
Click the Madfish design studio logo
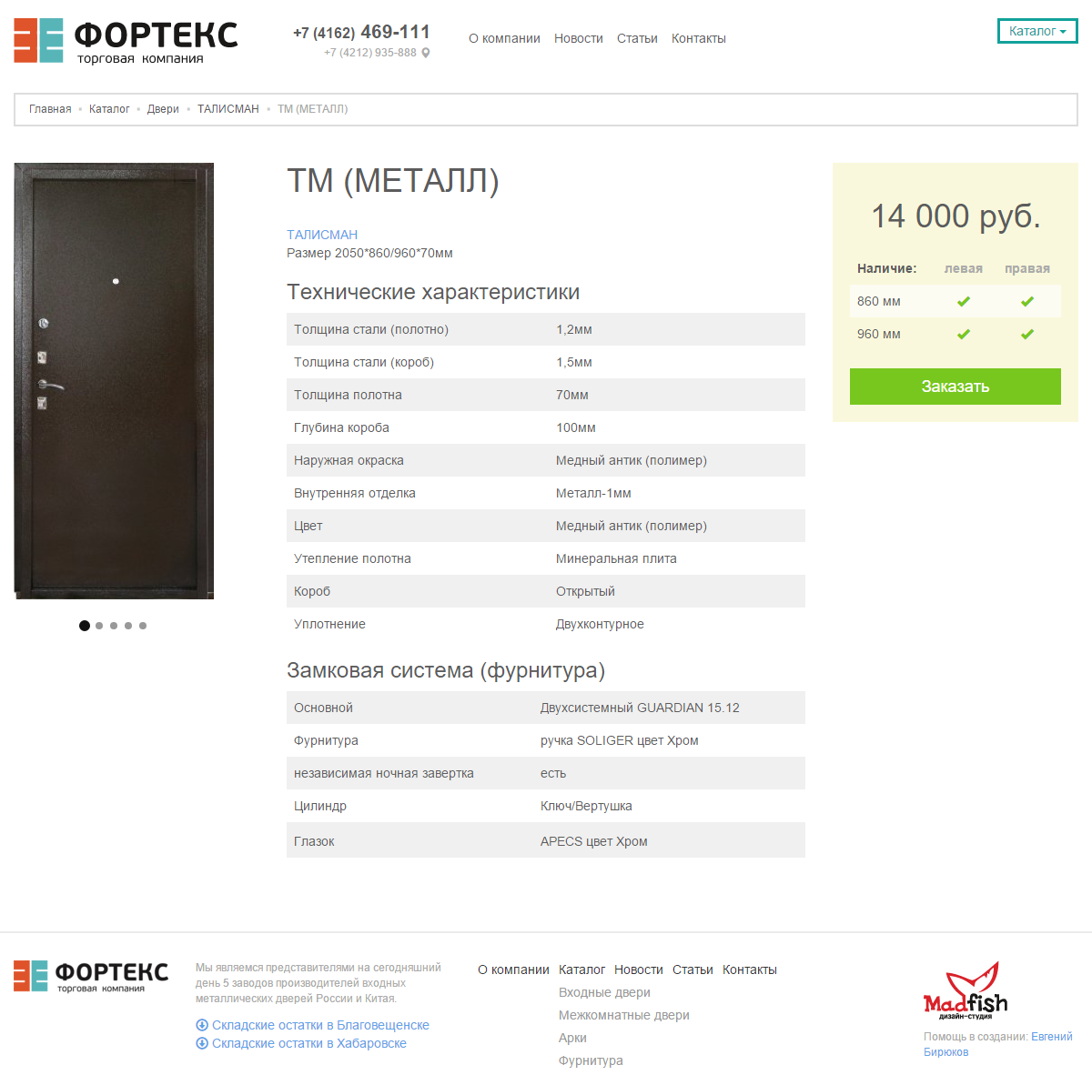coord(966,991)
